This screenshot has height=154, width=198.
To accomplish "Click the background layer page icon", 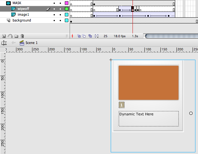I will (x=8, y=20).
